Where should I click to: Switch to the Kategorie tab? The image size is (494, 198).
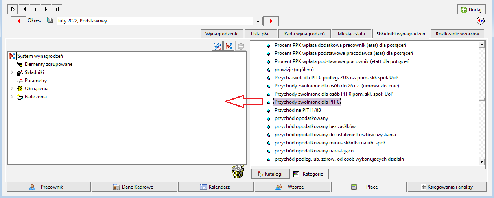(310, 174)
